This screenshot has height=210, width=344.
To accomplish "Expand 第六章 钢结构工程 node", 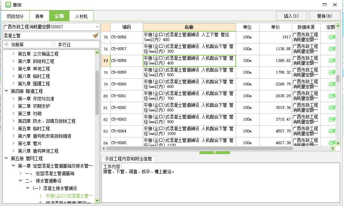I will click(x=14, y=61).
